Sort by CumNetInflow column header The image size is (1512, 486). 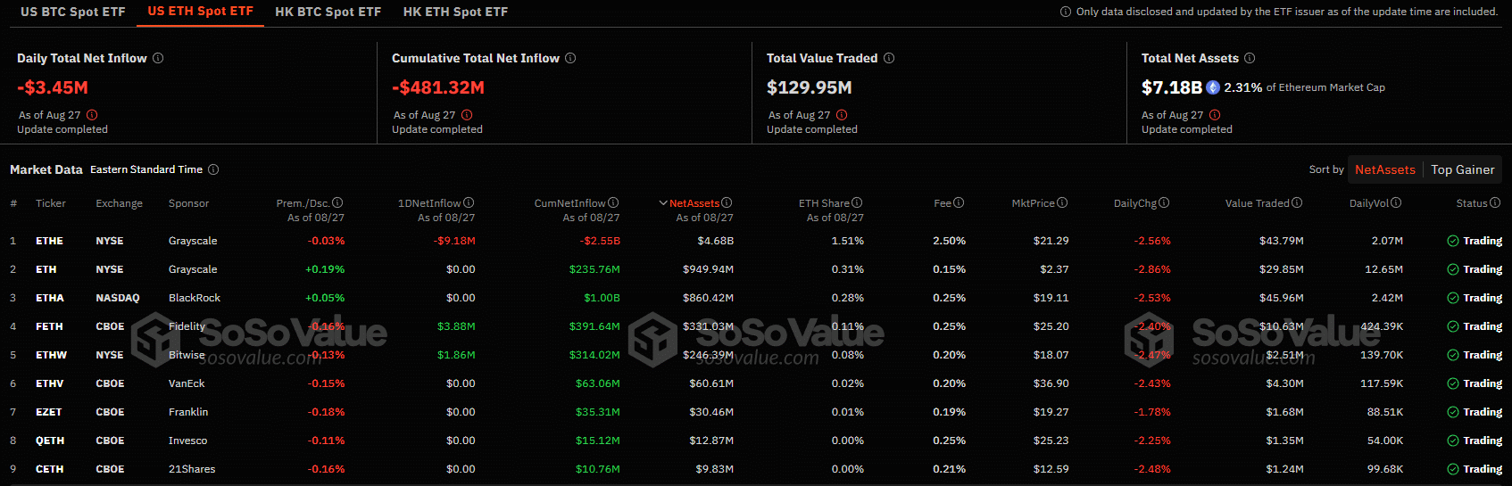tap(569, 203)
